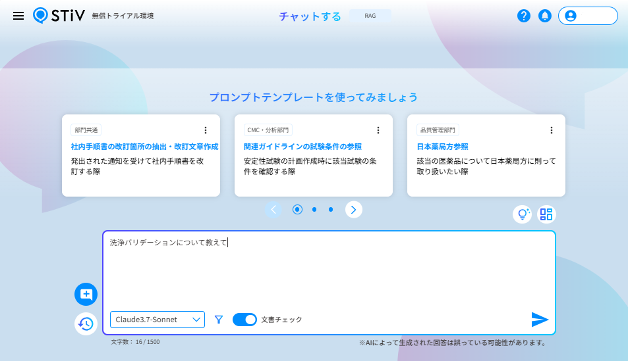The width and height of the screenshot is (628, 361).
Task: Start a new chat with plus icon
Action: 86,294
